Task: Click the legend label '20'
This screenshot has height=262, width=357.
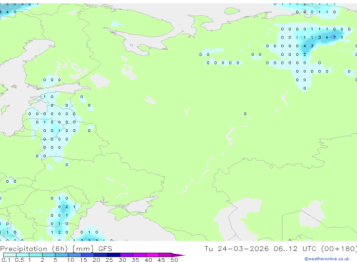Action: (96, 260)
